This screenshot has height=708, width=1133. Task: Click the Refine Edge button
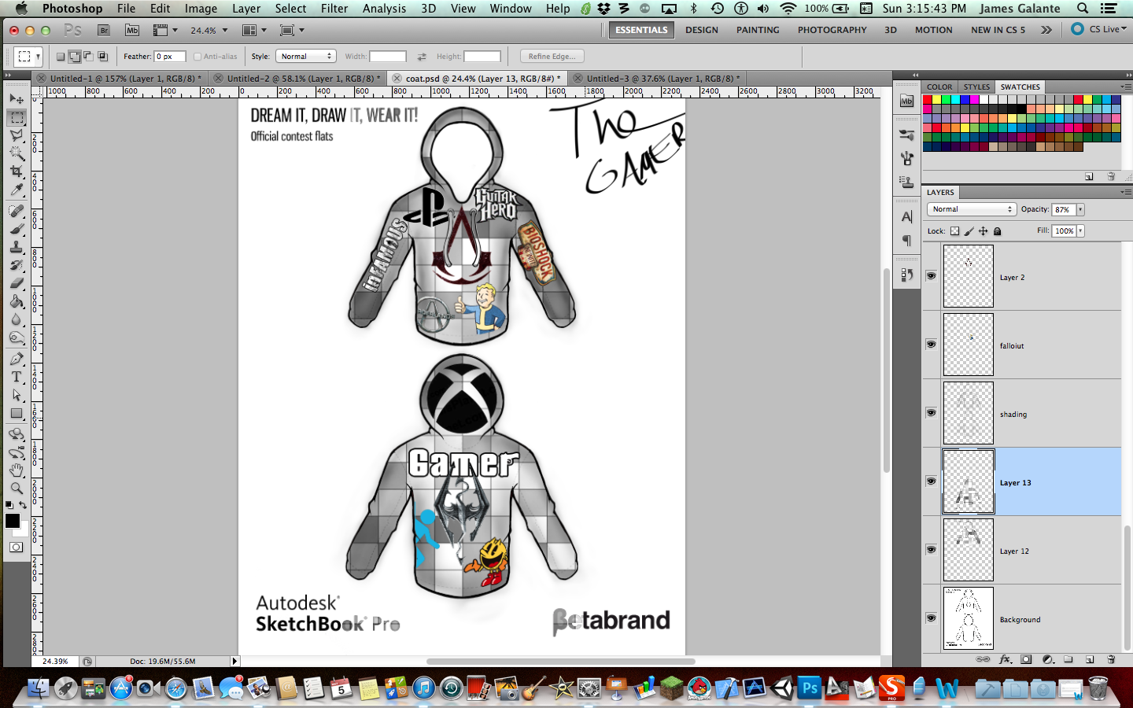[x=552, y=57]
